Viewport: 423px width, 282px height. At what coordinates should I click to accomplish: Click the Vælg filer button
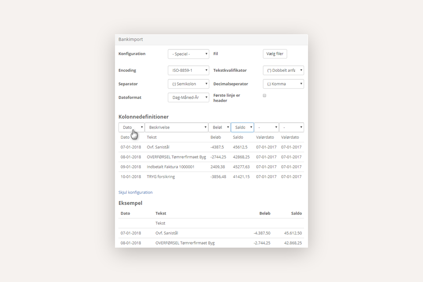point(275,54)
